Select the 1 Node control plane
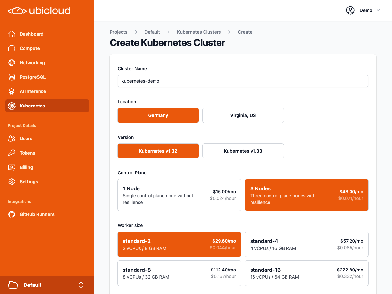This screenshot has height=294, width=392. coord(179,195)
